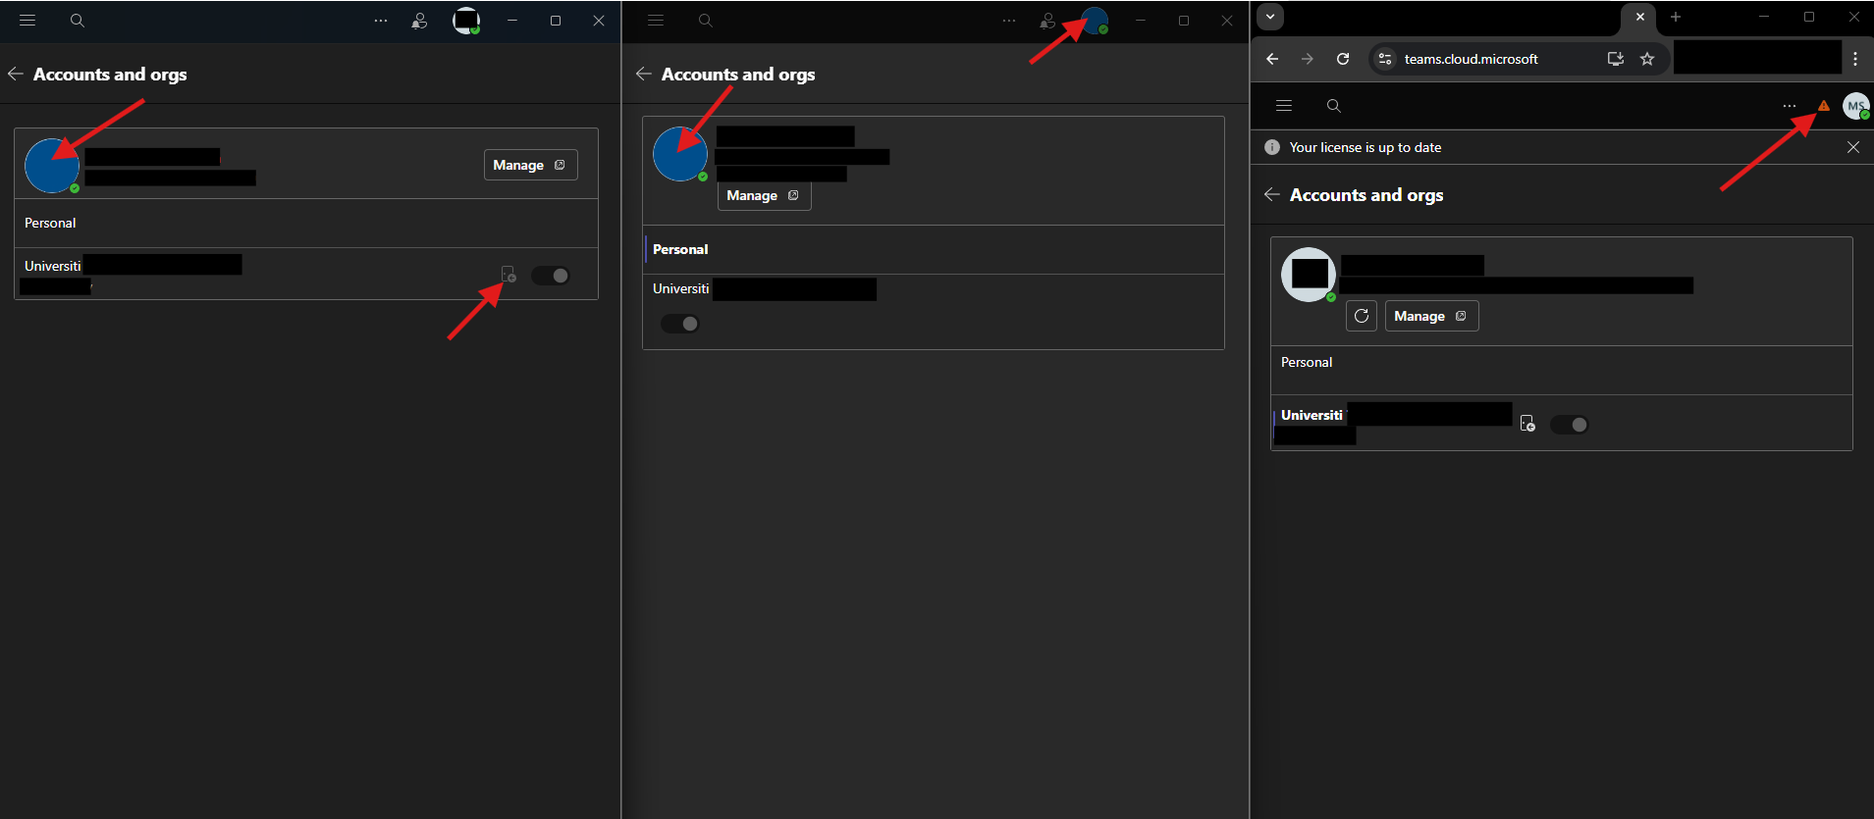The height and width of the screenshot is (819, 1874).
Task: Open profile avatar in left Teams window title bar
Action: [x=466, y=21]
